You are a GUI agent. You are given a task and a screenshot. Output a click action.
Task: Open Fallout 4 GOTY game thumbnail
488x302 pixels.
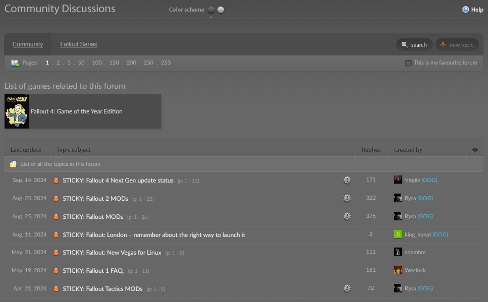pyautogui.click(x=17, y=111)
